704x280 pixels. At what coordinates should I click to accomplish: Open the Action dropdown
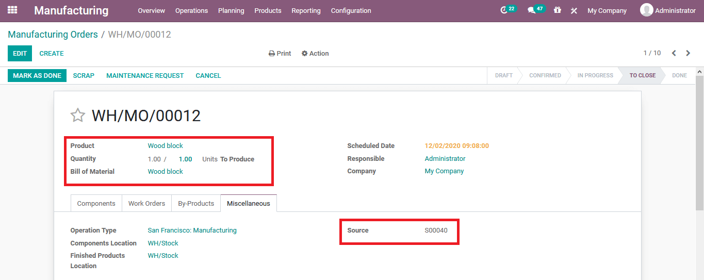coord(315,54)
